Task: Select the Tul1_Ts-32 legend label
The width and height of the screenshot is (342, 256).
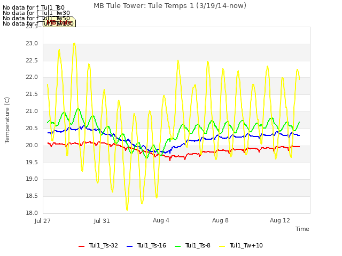Action: tap(103, 245)
